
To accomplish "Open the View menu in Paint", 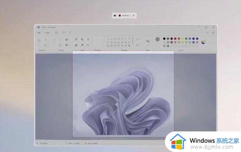I will (x=47, y=33).
